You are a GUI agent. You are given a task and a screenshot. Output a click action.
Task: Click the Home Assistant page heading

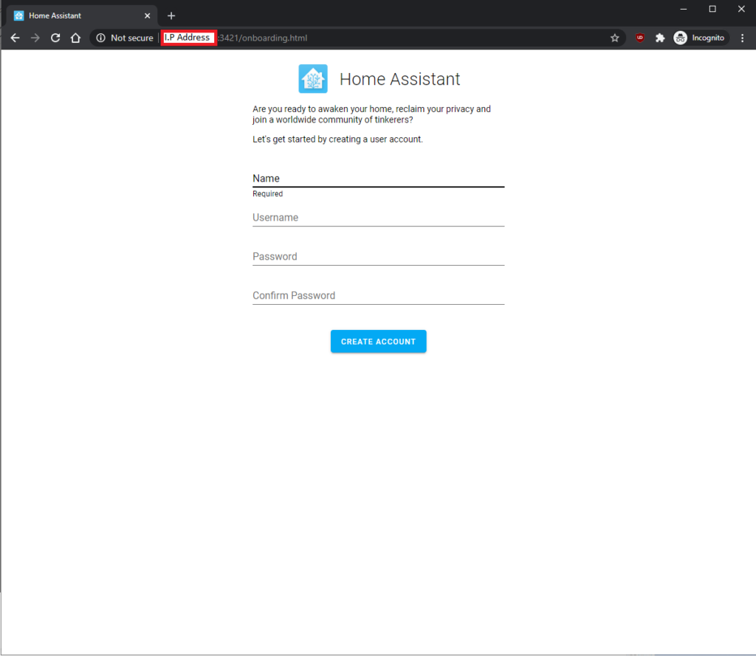399,79
